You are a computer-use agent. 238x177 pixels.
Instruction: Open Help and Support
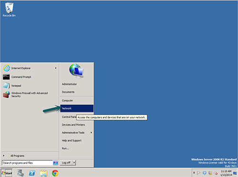pos(77,140)
